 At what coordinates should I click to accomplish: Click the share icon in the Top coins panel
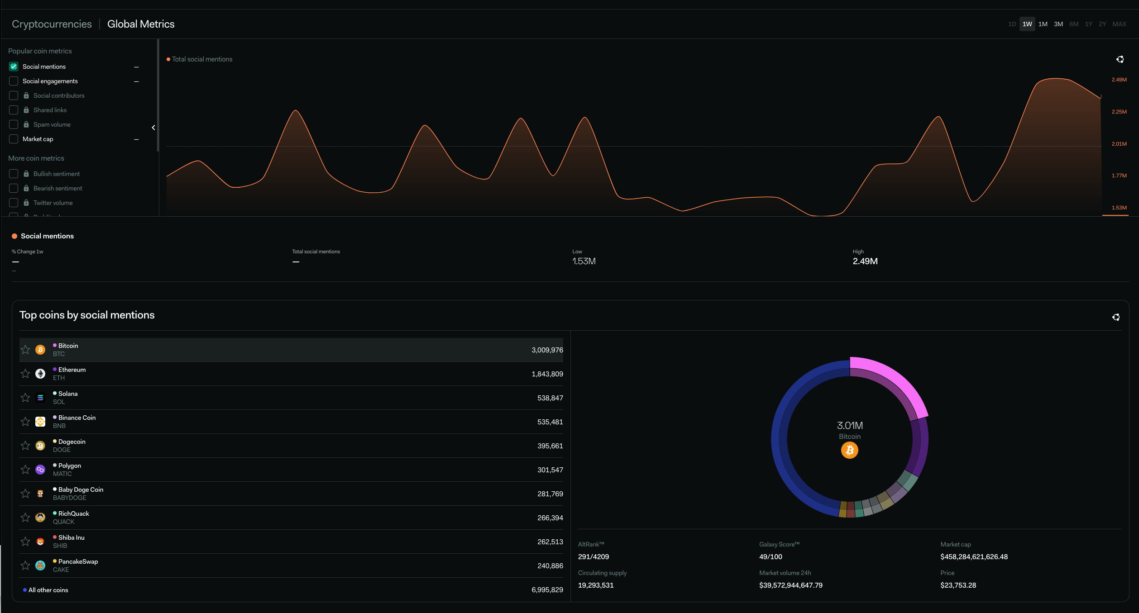click(x=1115, y=317)
